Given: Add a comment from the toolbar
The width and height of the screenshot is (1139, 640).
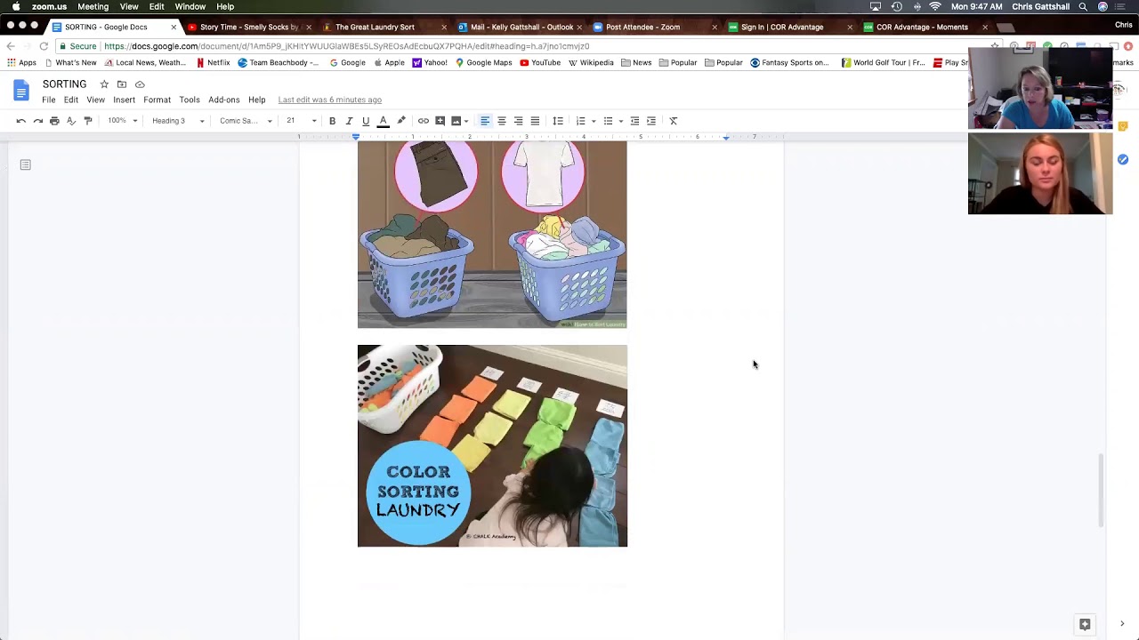Looking at the screenshot, I should [440, 121].
